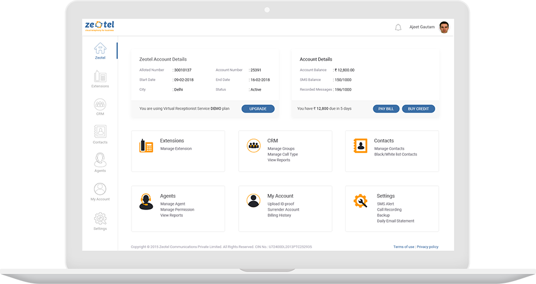536x284 pixels.
Task: Click SMS Balance value 150/1000
Action: (x=343, y=80)
